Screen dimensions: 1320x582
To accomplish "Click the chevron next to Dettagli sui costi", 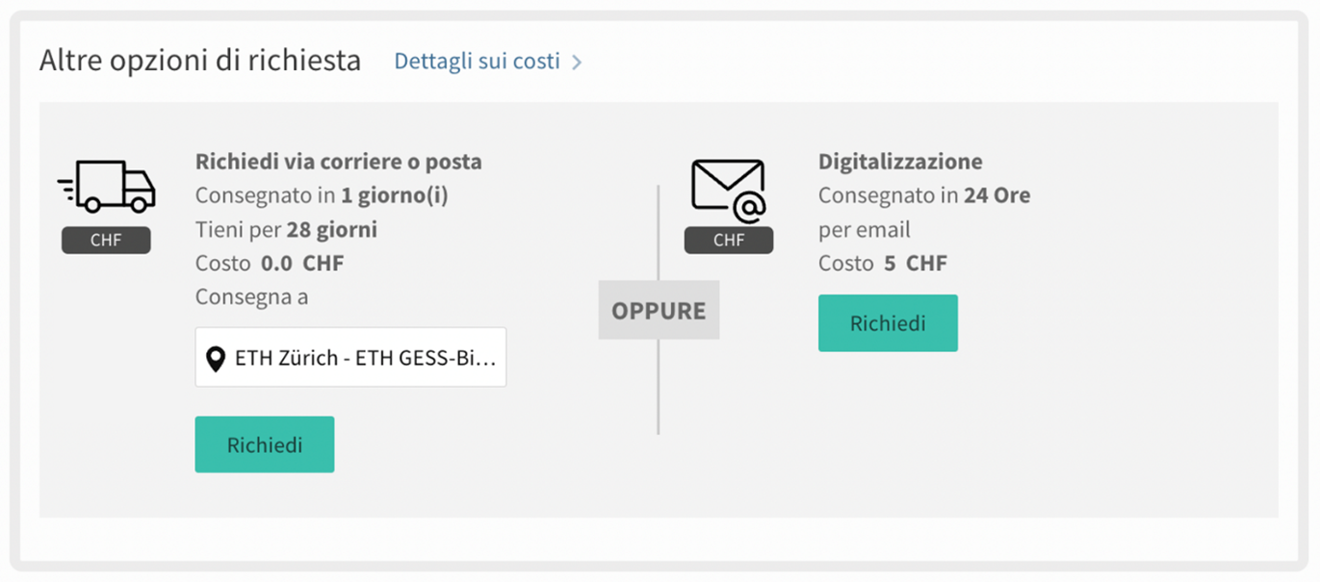I will tap(577, 63).
